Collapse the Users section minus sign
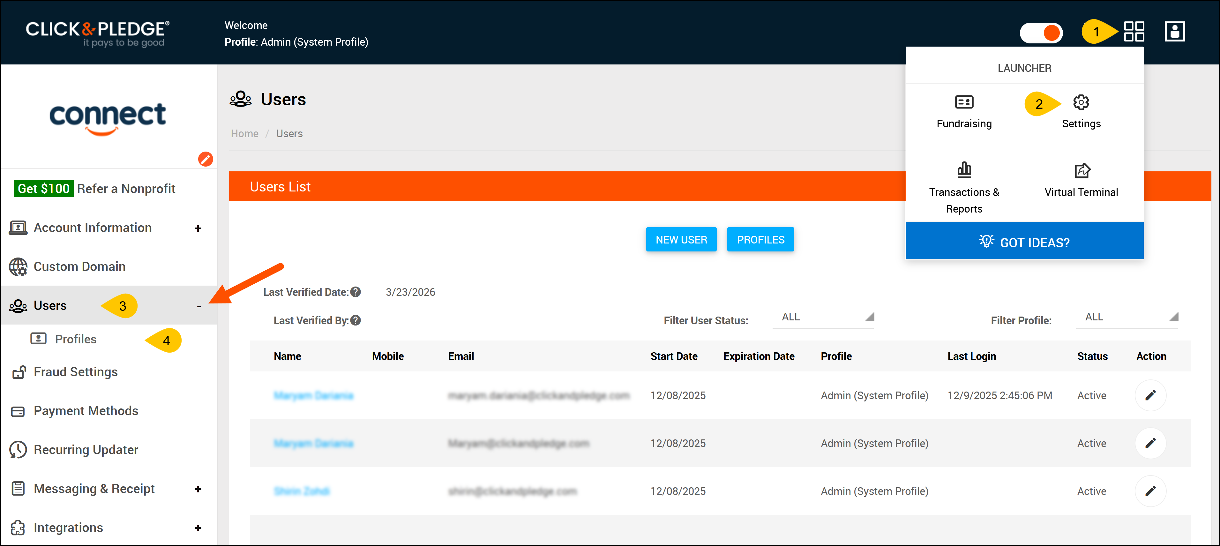Image resolution: width=1220 pixels, height=546 pixels. click(x=199, y=307)
